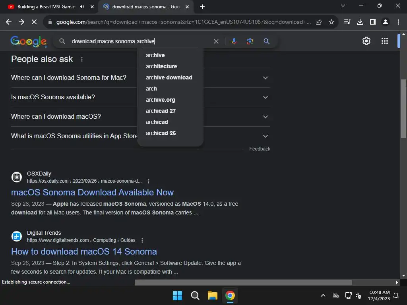Screen dimensions: 407x305
Task: Open People also ask options menu
Action: coord(82,59)
